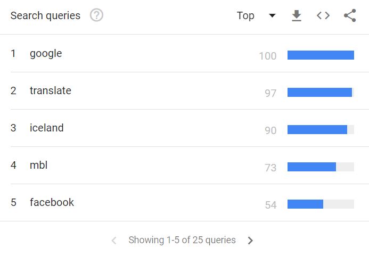Click the Showing 1-5 of 25 queries text
The width and height of the screenshot is (369, 256).
pyautogui.click(x=182, y=240)
